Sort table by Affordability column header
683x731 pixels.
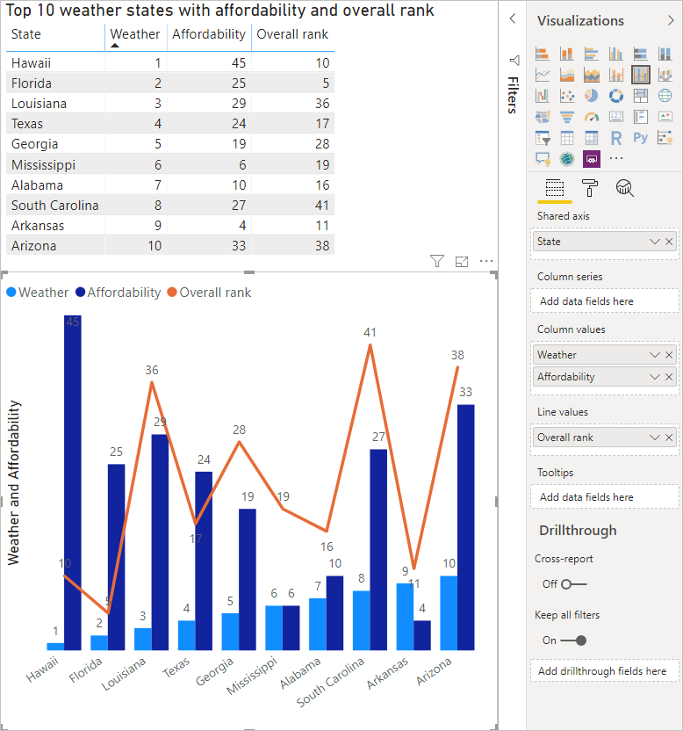click(x=209, y=34)
